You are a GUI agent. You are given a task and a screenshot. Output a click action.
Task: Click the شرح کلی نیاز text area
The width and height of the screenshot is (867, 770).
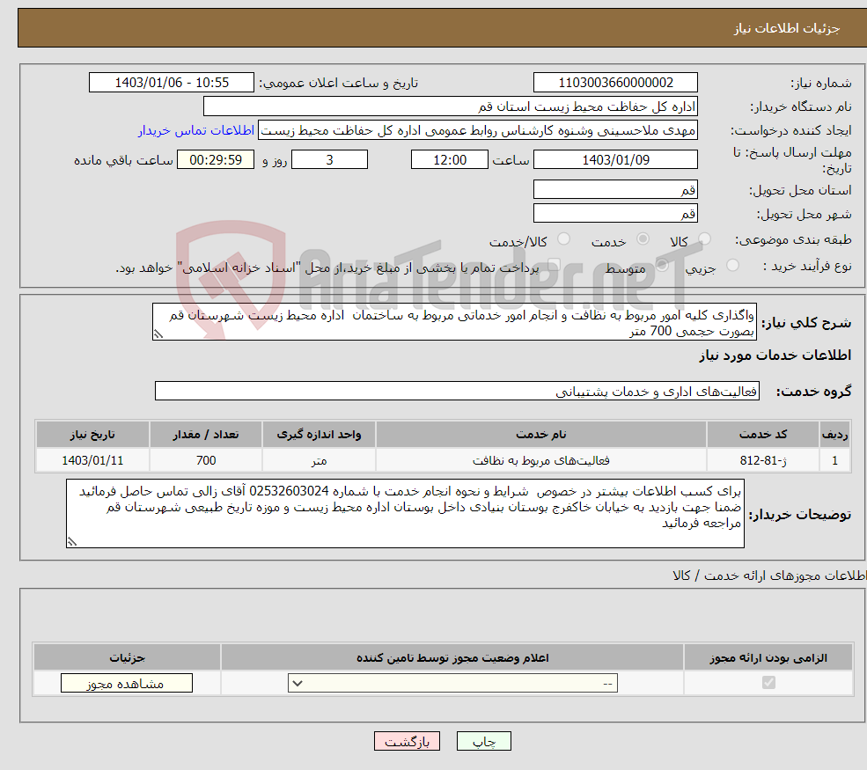454,322
